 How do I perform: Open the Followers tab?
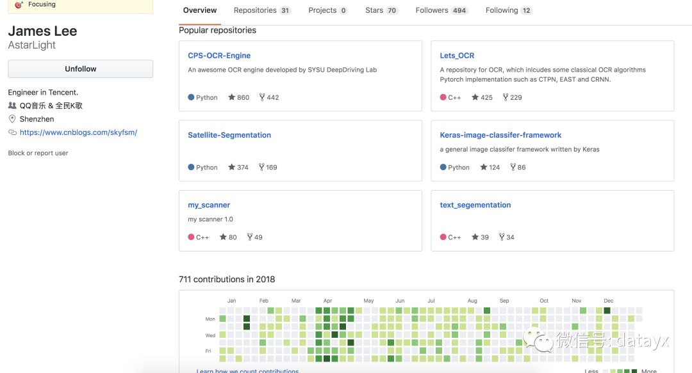click(x=441, y=10)
